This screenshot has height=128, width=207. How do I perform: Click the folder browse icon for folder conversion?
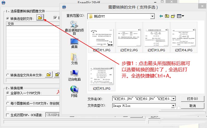tap(49, 75)
